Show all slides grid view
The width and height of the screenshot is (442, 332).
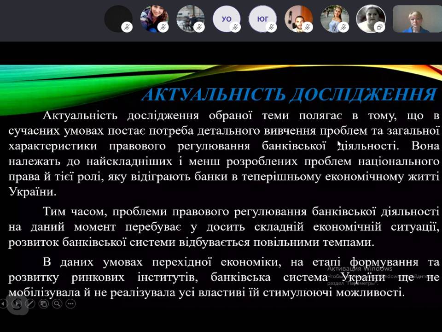click(43, 303)
